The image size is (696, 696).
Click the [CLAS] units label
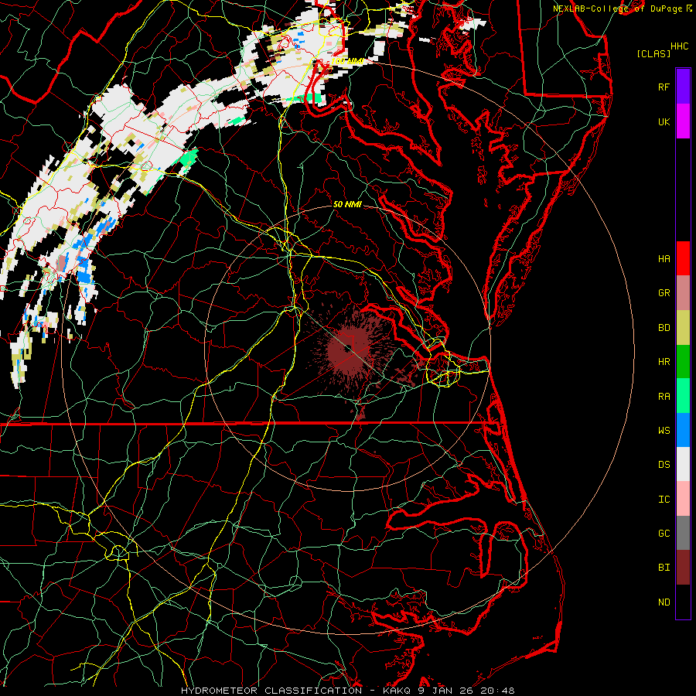coord(653,53)
